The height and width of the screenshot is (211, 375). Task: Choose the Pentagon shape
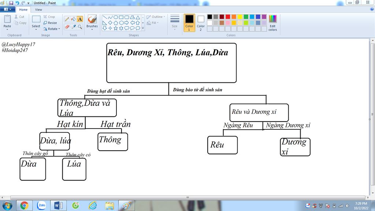pyautogui.click(x=115, y=23)
